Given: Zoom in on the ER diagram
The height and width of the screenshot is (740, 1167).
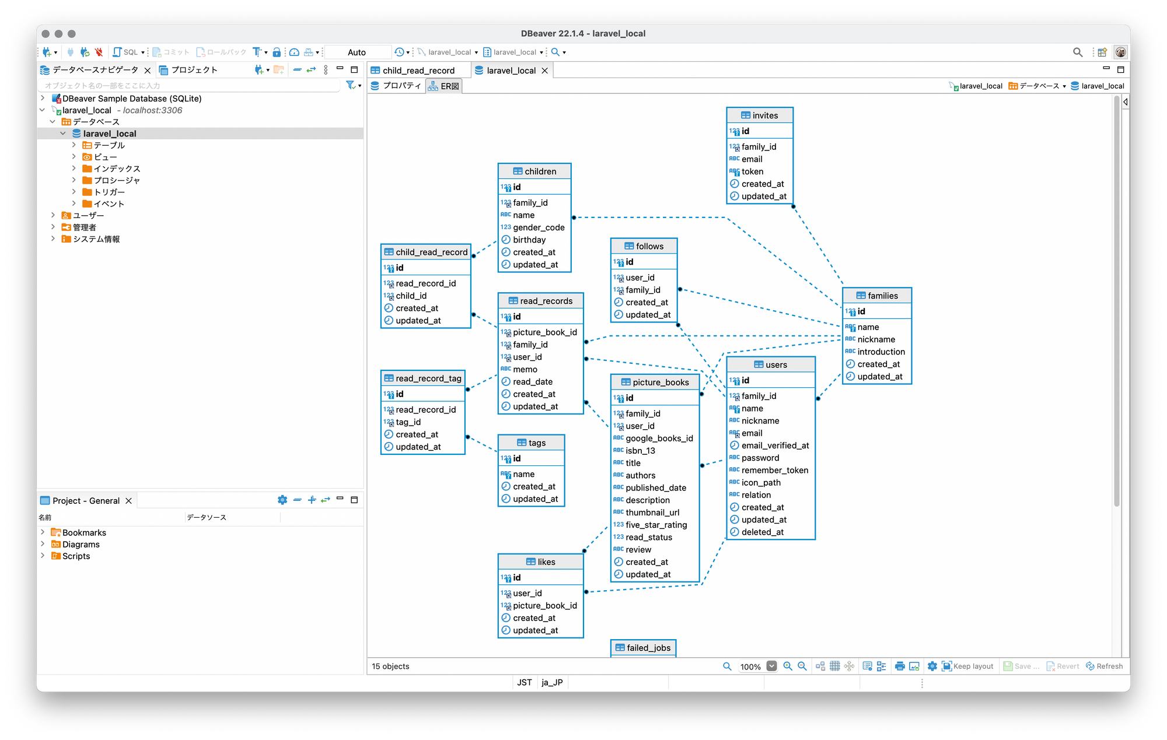Looking at the screenshot, I should point(788,666).
